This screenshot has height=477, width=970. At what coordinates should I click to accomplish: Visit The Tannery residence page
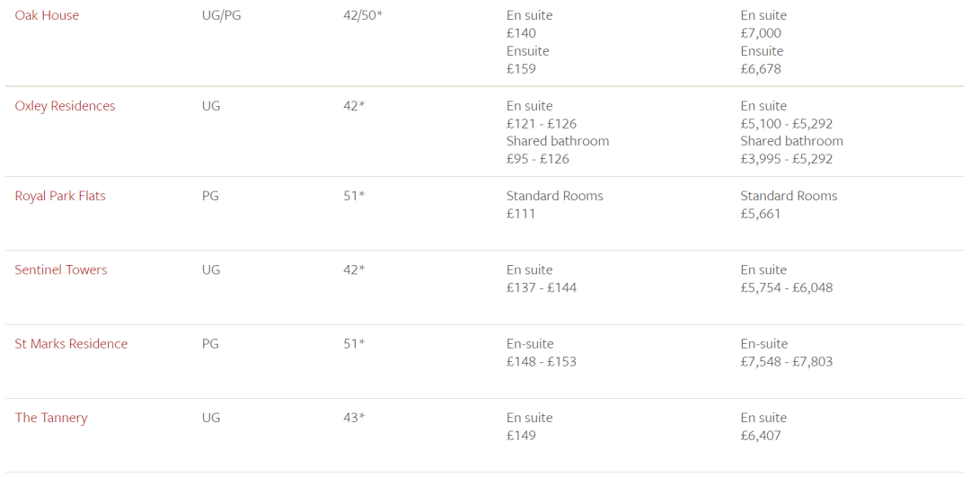point(51,418)
